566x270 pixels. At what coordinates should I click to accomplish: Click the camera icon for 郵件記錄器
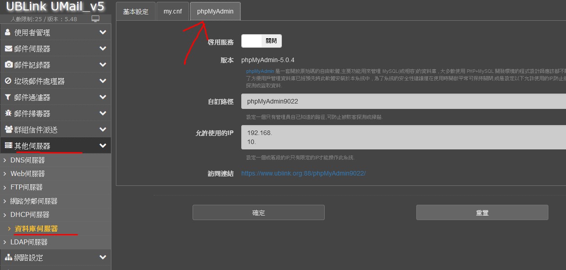tap(8, 65)
